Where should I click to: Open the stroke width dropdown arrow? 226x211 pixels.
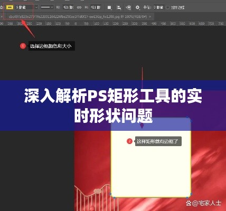pyautogui.click(x=36, y=7)
